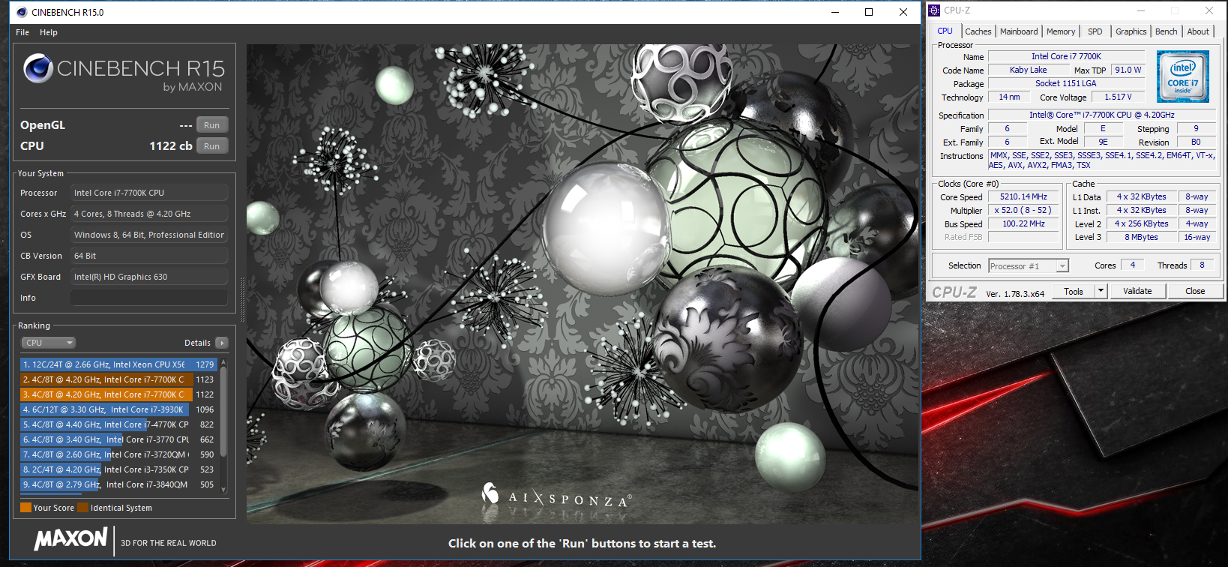Viewport: 1228px width, 567px height.
Task: Select the CPU tab in CPU-Z
Action: coord(945,31)
